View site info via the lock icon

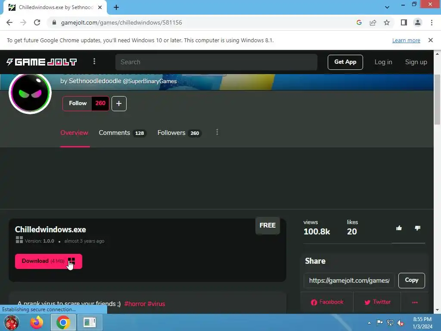(54, 22)
